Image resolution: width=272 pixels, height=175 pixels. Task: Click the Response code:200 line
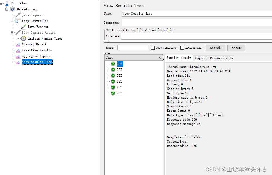coord(182,120)
